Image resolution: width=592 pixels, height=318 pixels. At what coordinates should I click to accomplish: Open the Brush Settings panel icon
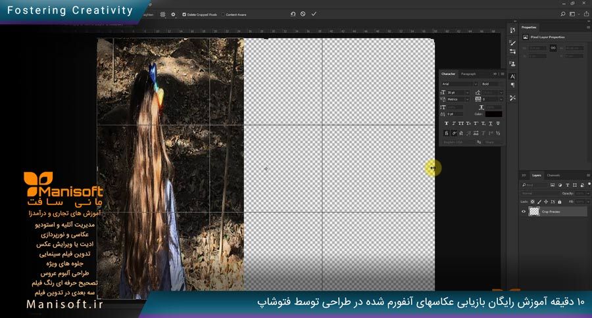click(x=512, y=43)
